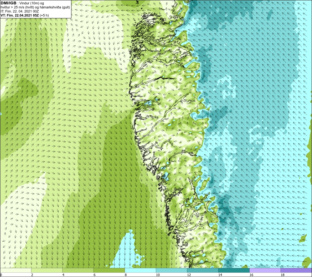The image size is (312, 277).
Task: Click the legend scale label 16
Action: (251, 275)
